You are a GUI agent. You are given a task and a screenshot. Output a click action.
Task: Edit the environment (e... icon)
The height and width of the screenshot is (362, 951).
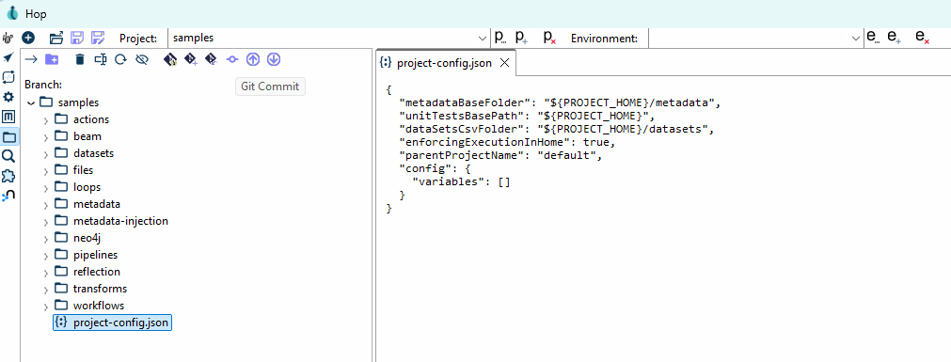[x=873, y=38]
